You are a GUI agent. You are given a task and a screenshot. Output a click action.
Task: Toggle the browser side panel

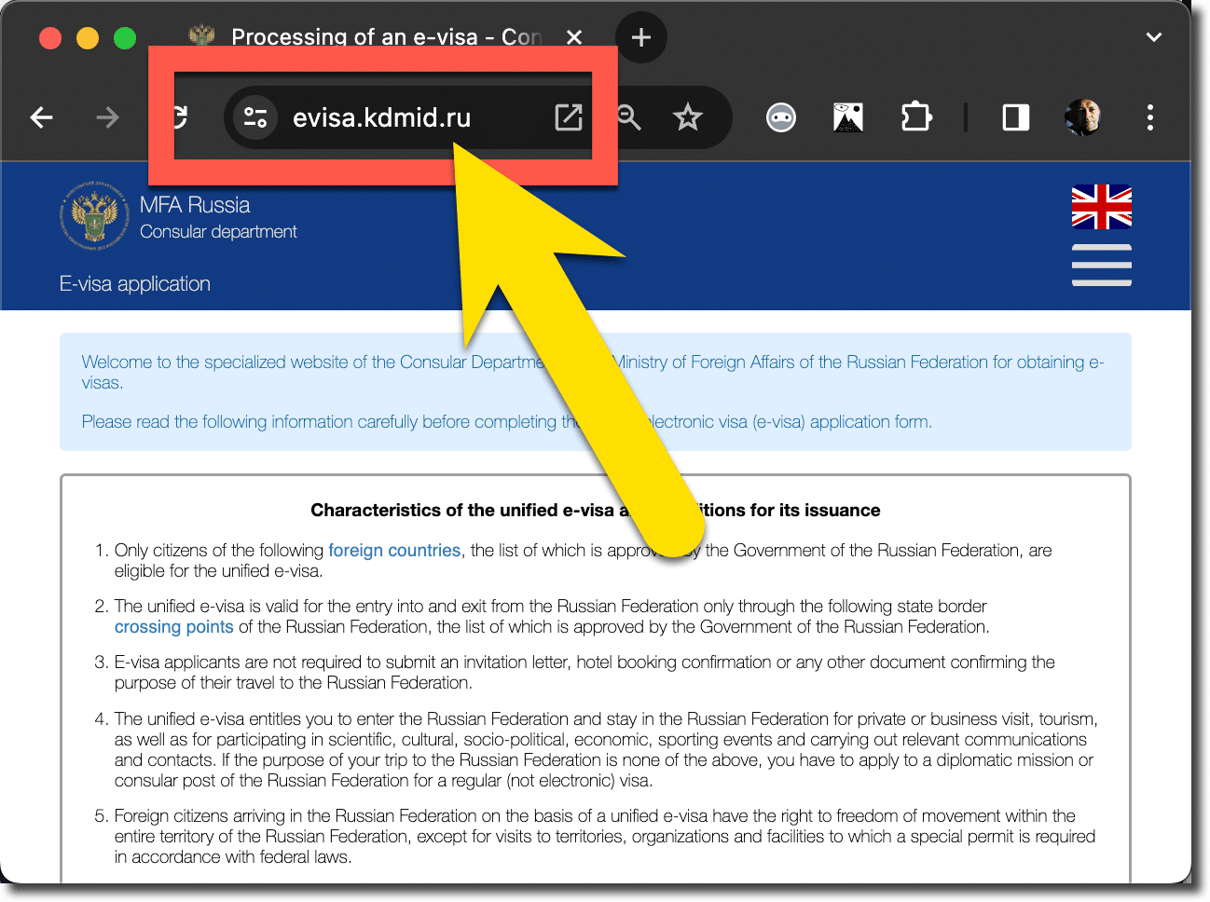pos(1015,117)
